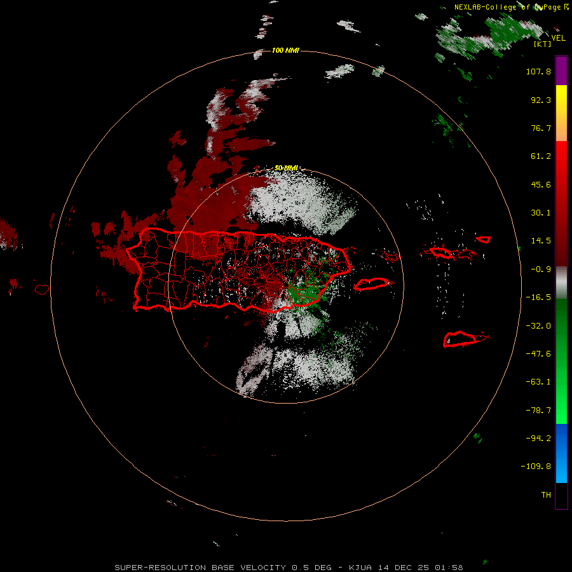Pick the green segment of the velocity bar
The height and width of the screenshot is (572, 572).
coord(561,361)
